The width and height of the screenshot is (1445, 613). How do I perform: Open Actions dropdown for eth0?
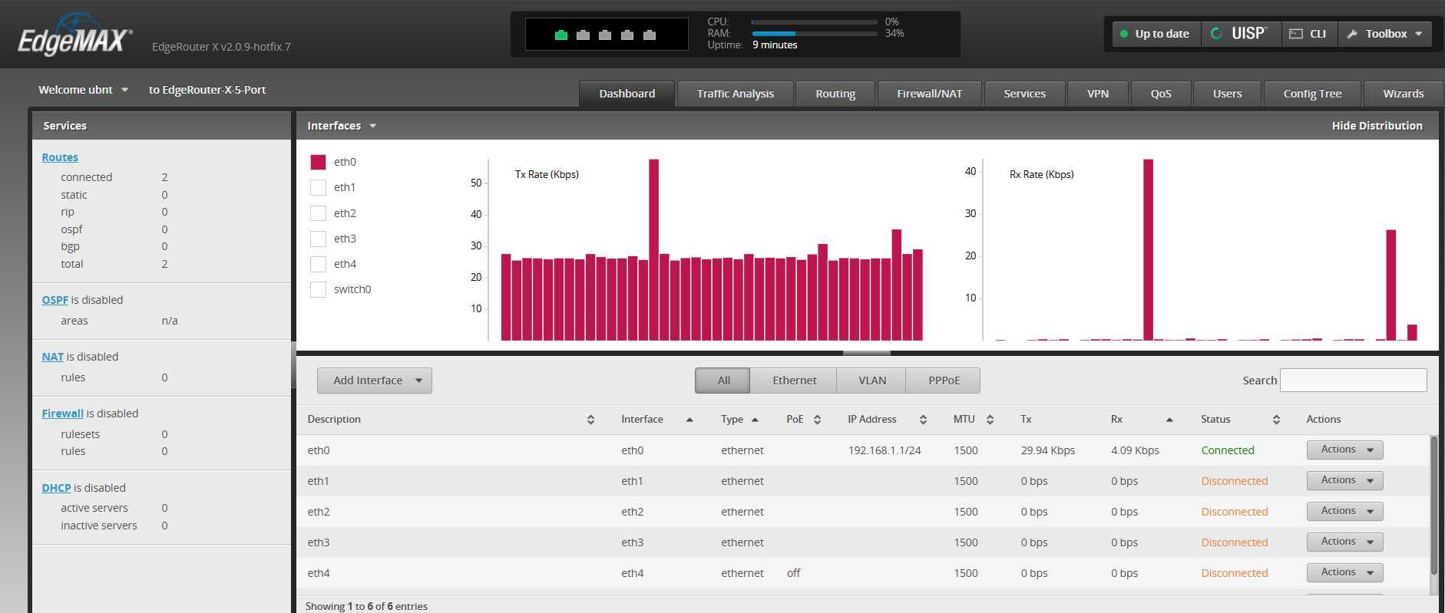pos(1344,450)
